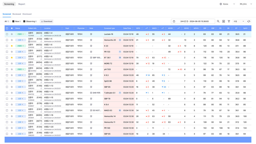Select the Dismissed tab
Viewport: 256px width, 144px height.
[x=27, y=14]
